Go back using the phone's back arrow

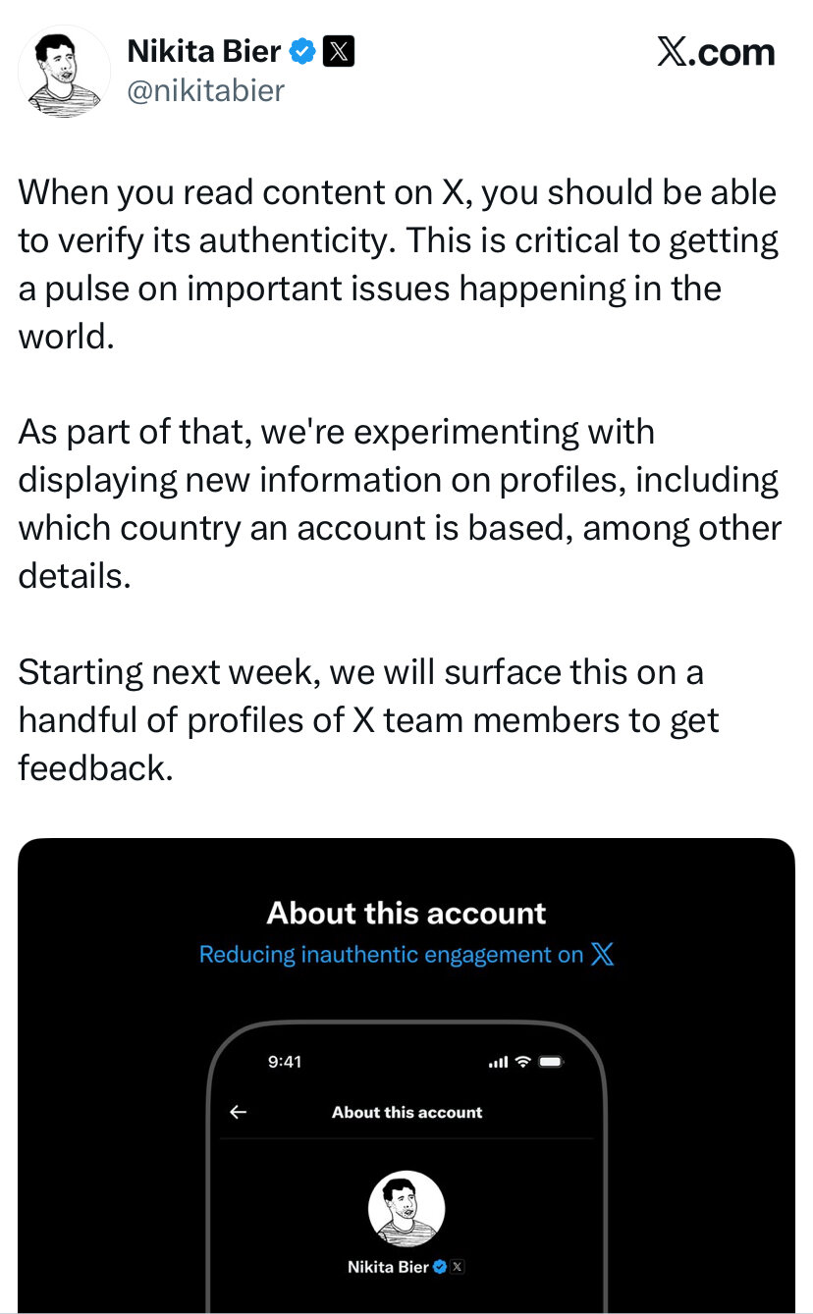238,1112
